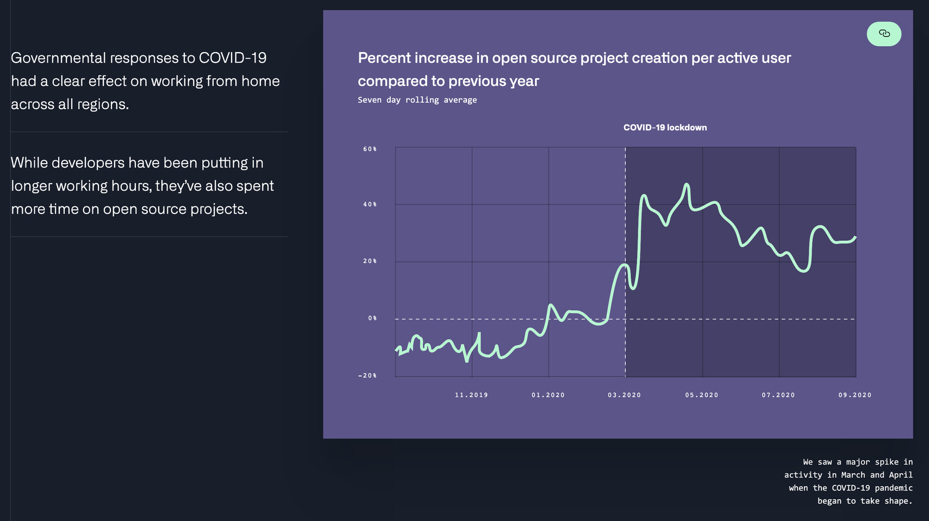Screen dimensions: 929x521
Task: Click the paragraph about developers' longer working hours
Action: (x=142, y=185)
